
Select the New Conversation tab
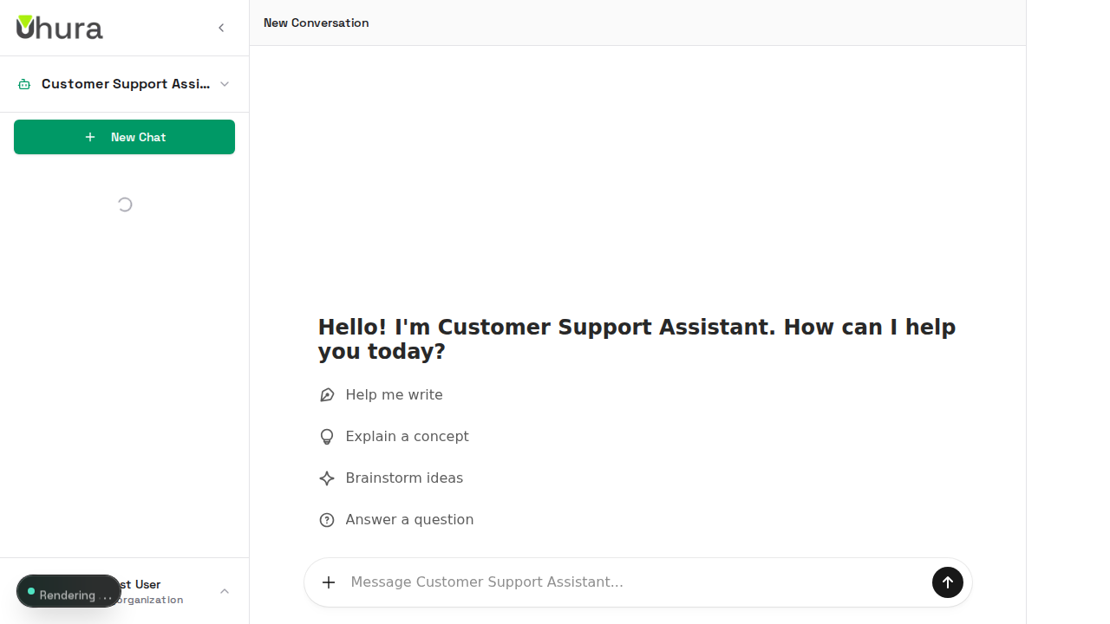pyautogui.click(x=316, y=23)
